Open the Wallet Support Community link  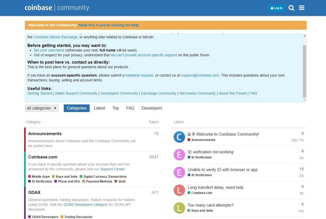(76, 93)
